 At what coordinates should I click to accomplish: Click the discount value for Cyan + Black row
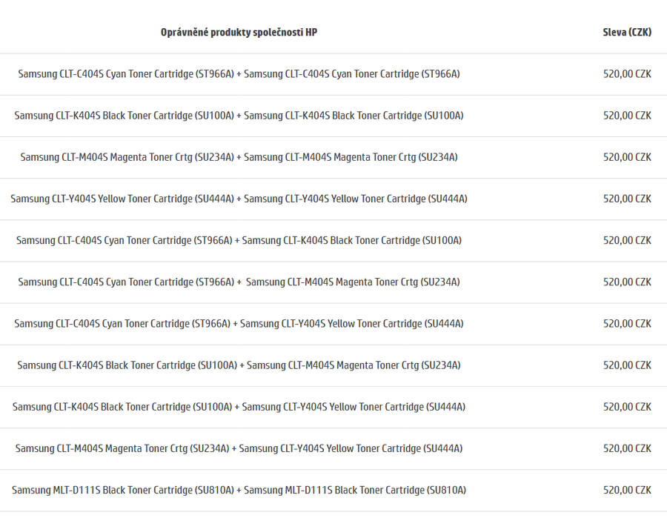pyautogui.click(x=627, y=241)
